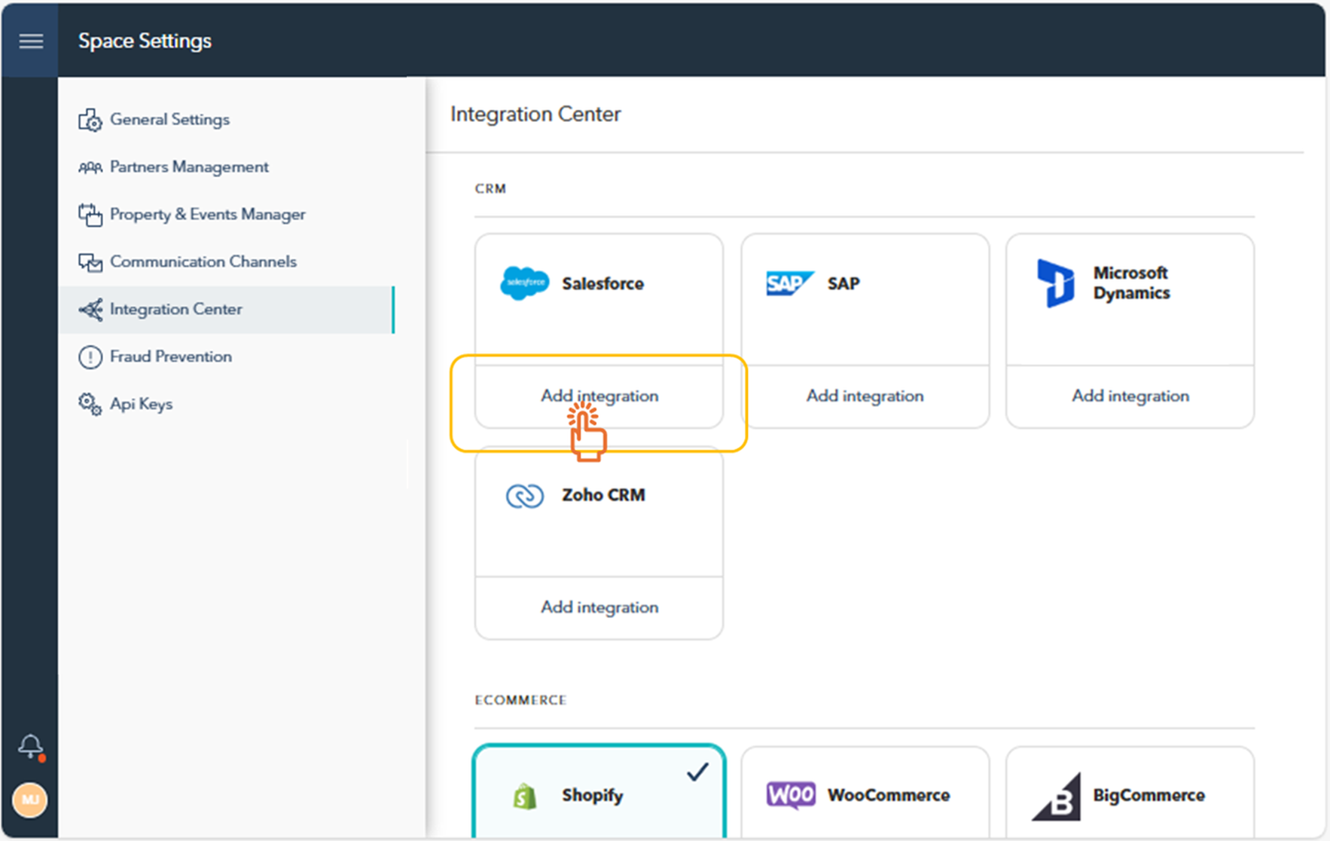Add integration for SAP
Screen dimensions: 1330x841
pyautogui.click(x=865, y=396)
